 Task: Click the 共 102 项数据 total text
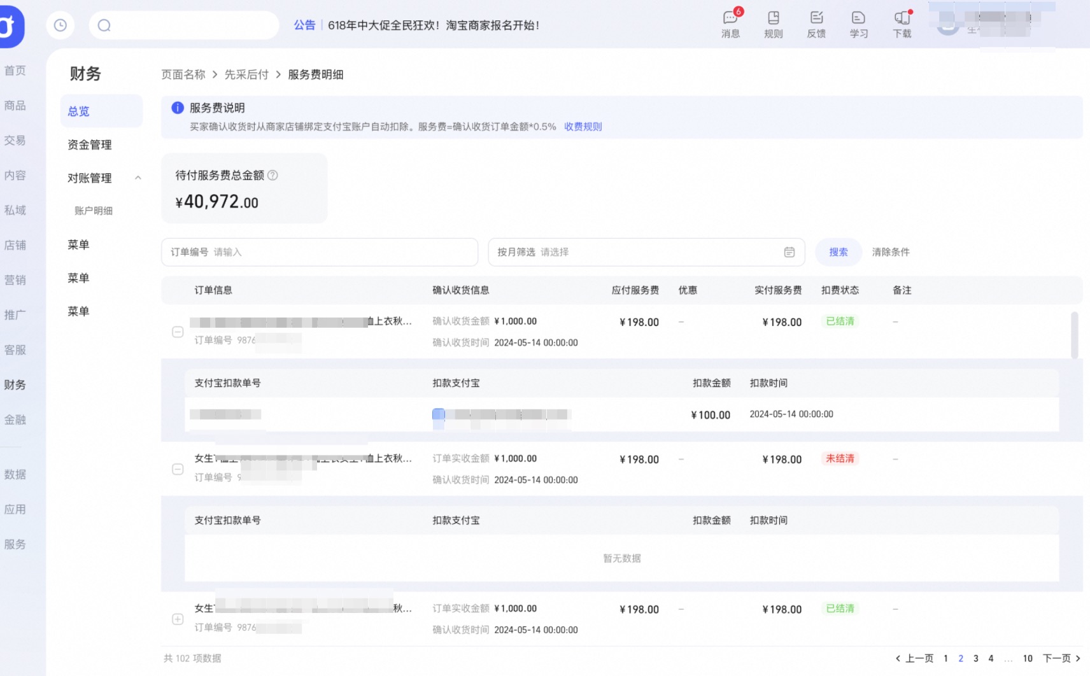(192, 658)
